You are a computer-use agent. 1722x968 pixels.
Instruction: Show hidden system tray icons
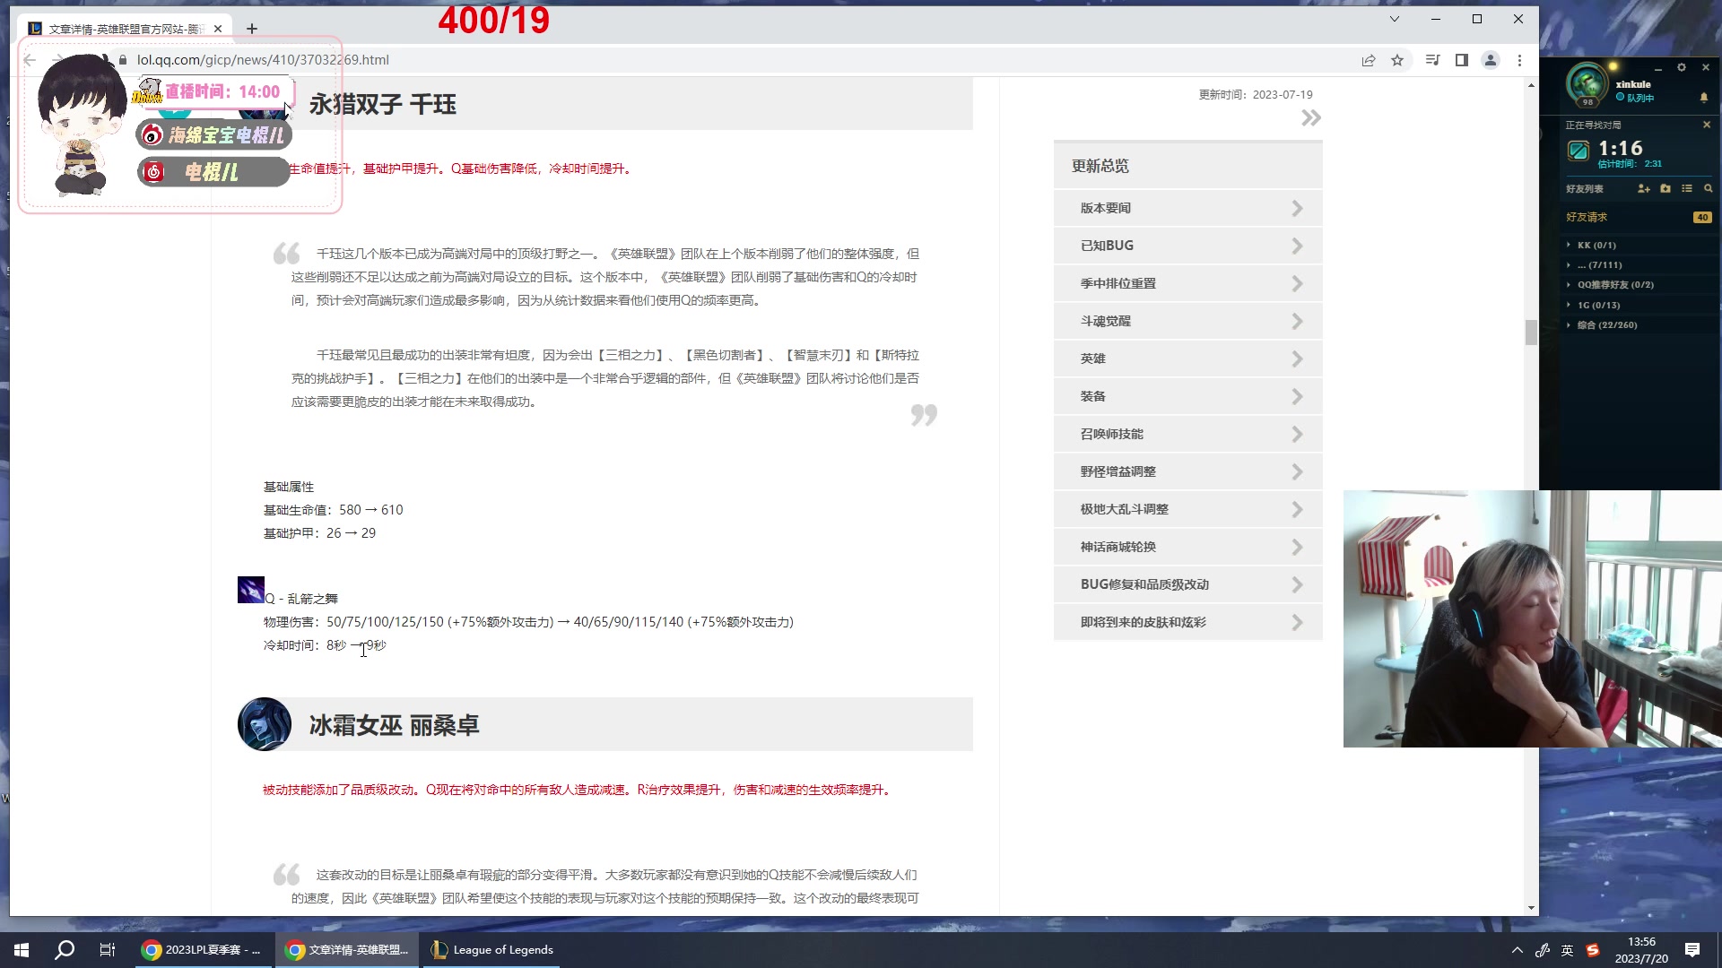[x=1517, y=950]
